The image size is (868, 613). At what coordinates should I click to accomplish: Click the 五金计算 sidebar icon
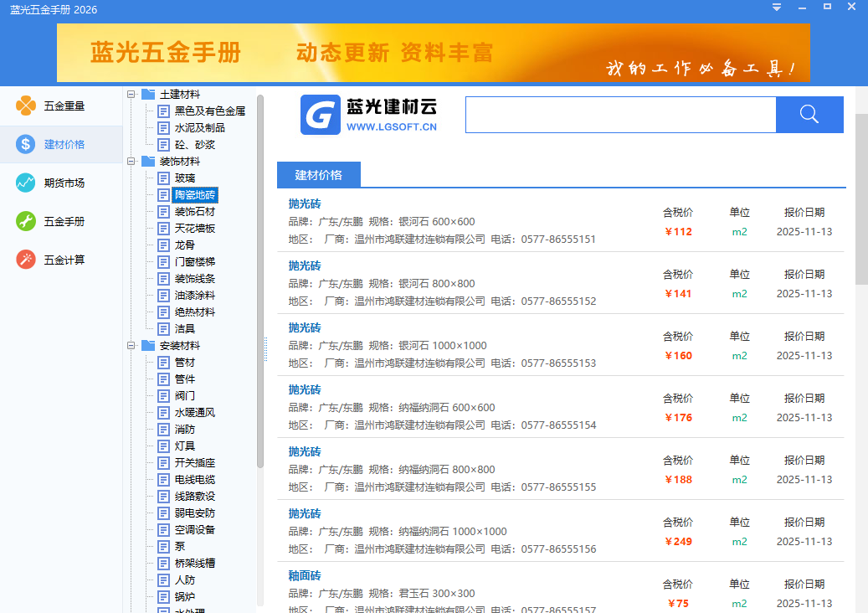click(26, 260)
